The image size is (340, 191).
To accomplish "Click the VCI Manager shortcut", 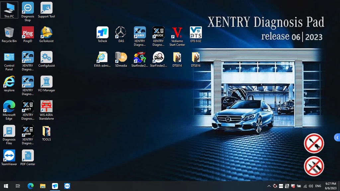I will 46,82.
